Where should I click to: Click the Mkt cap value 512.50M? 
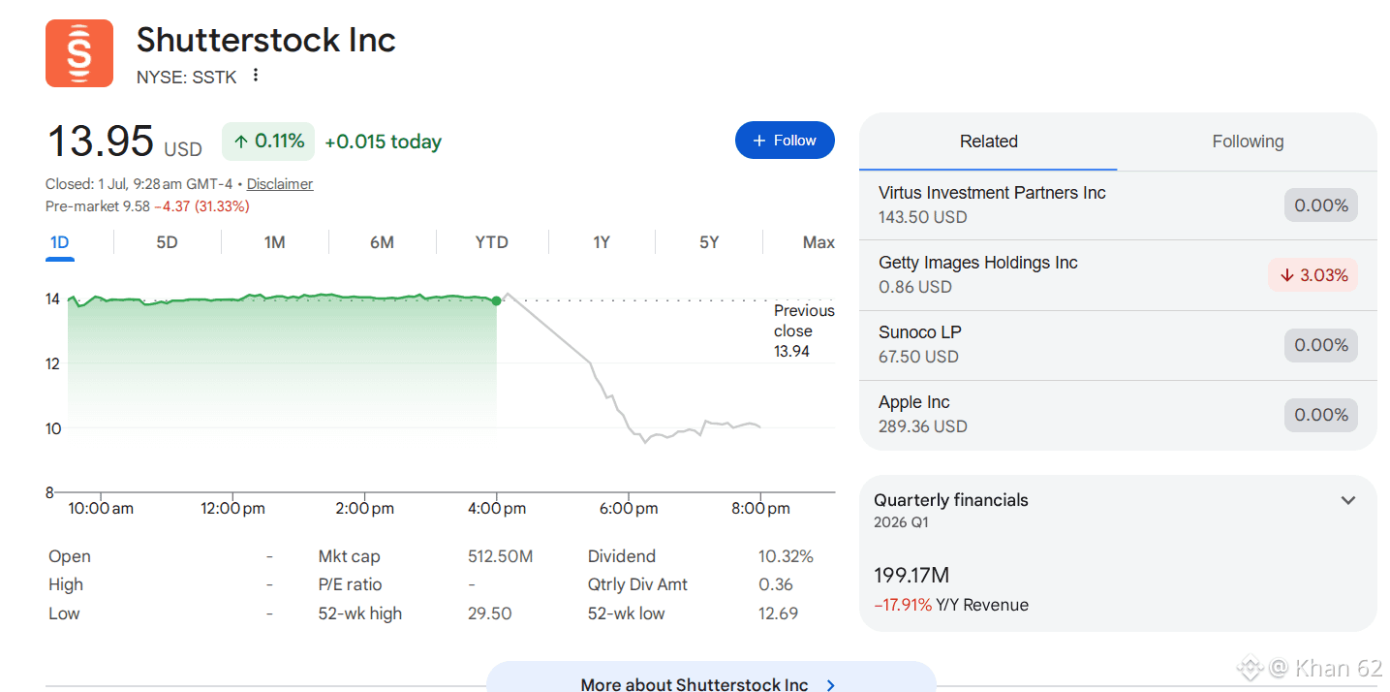[x=500, y=556]
